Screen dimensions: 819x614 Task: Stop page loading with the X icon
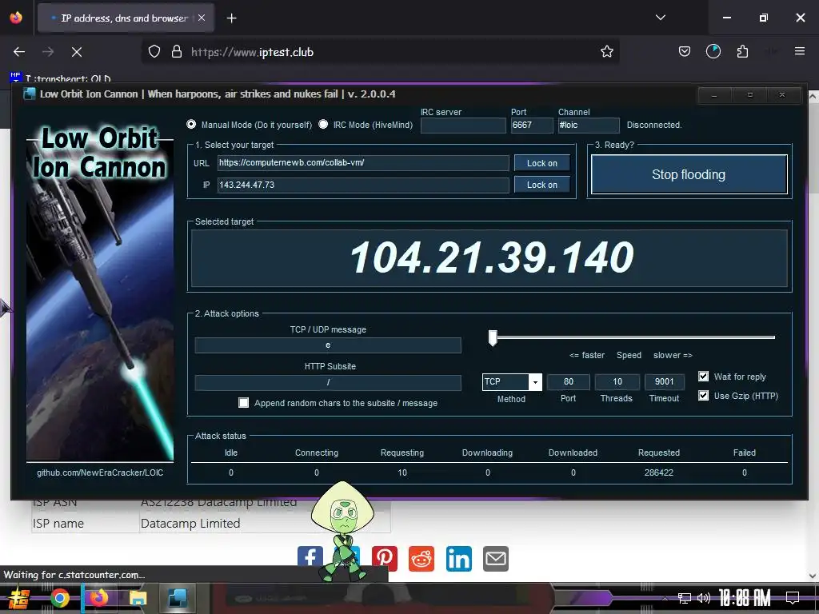tap(77, 52)
